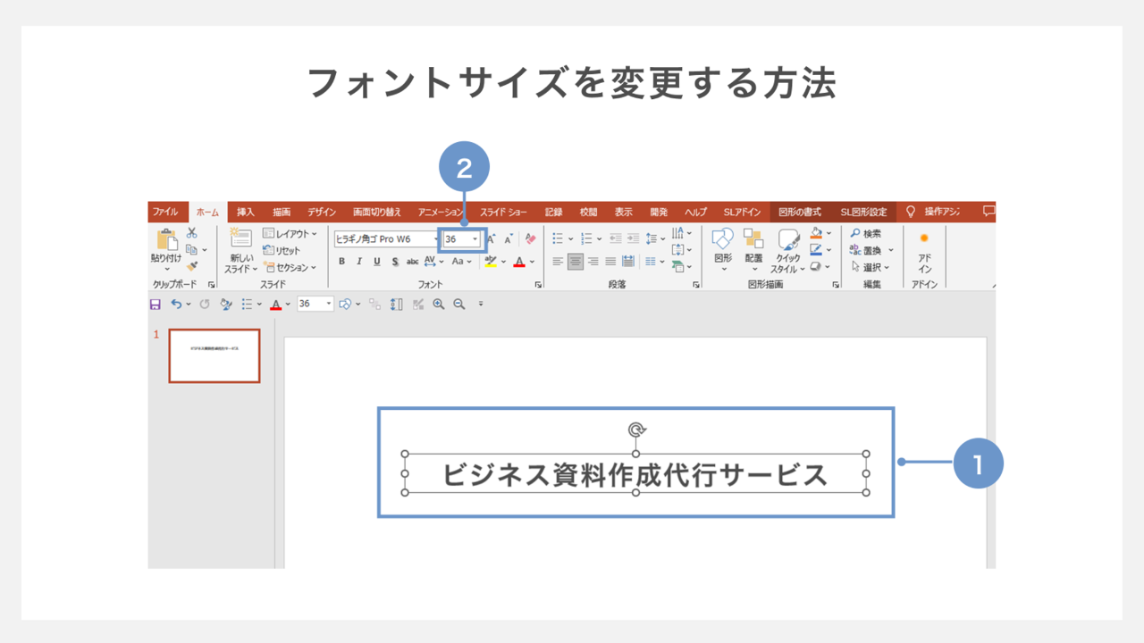1144x643 pixels.
Task: Open the Layout (レイアウト) dropdown
Action: point(290,234)
